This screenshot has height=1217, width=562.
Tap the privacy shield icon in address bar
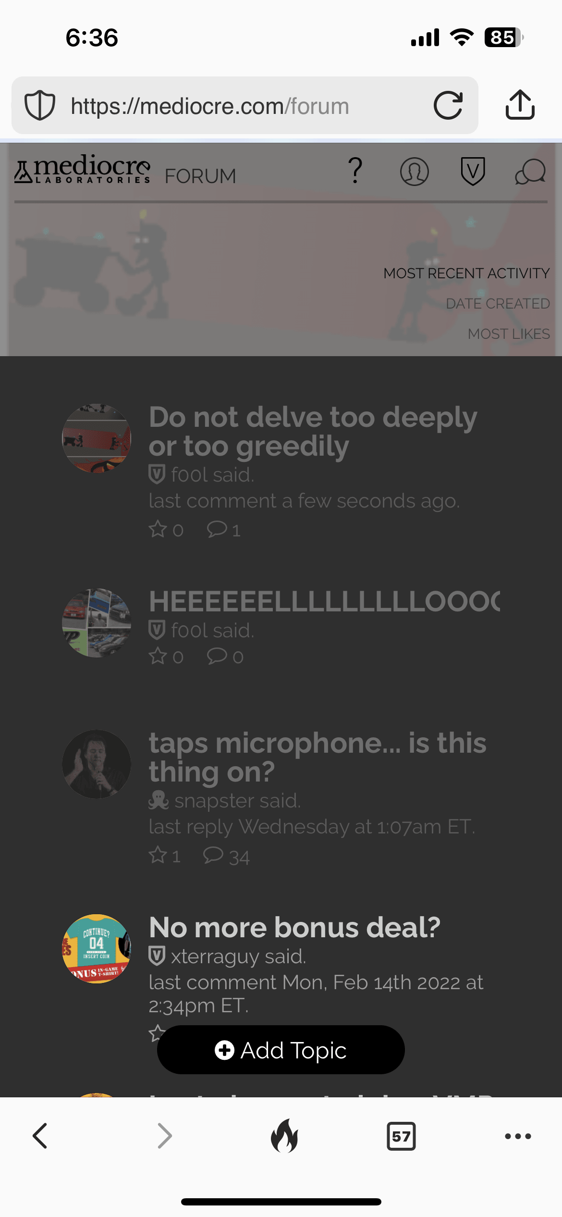(x=40, y=105)
